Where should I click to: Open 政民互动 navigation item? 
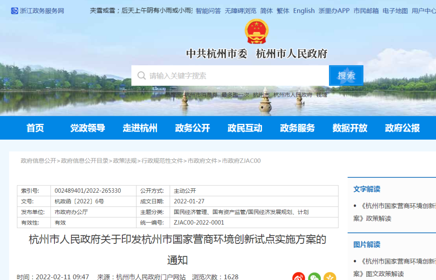pos(245,128)
